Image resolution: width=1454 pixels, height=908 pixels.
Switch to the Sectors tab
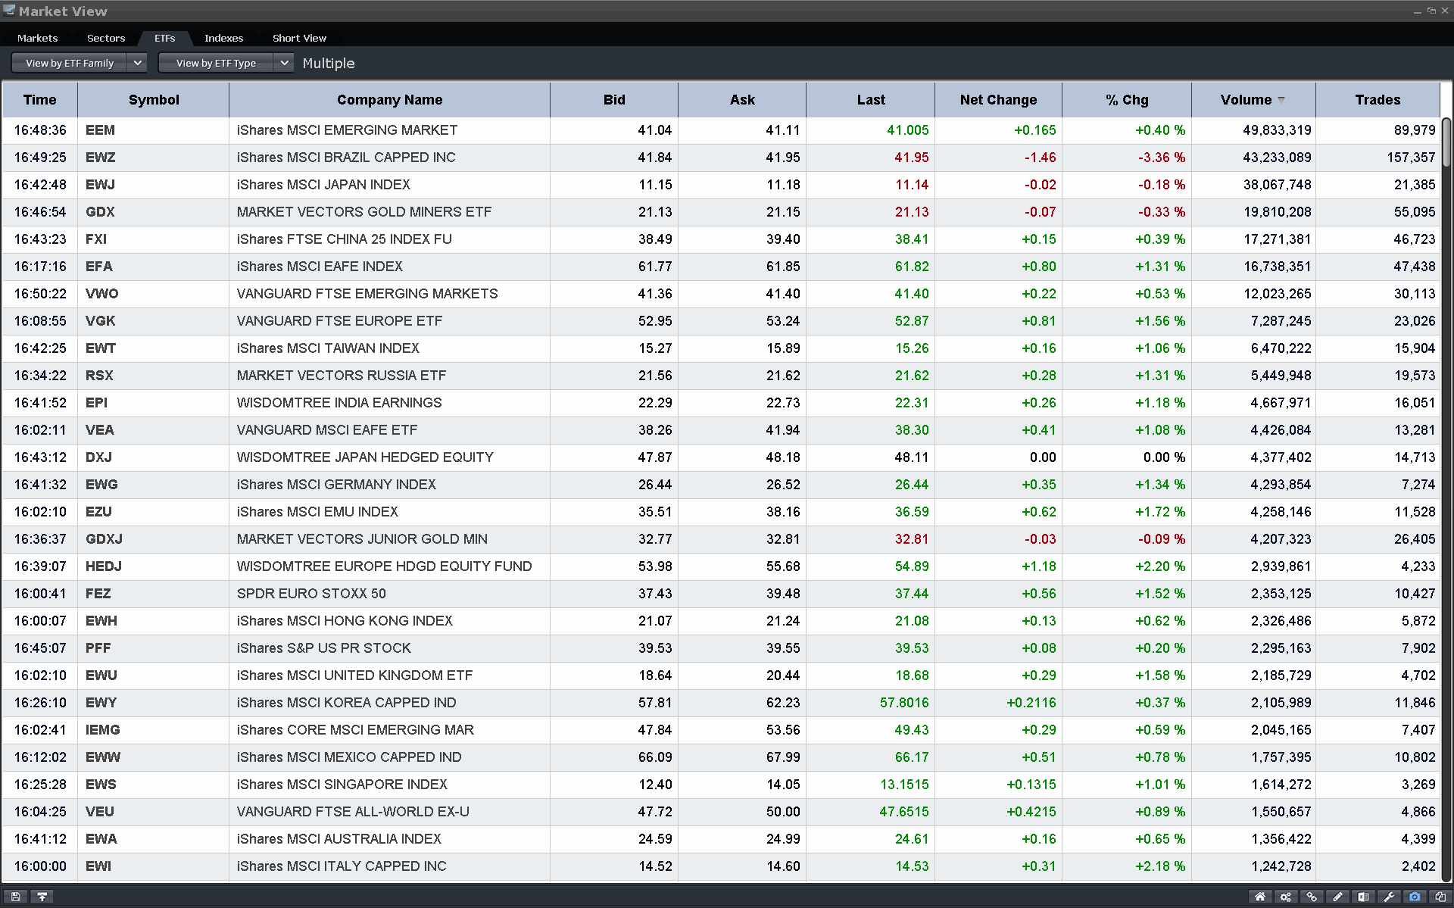[106, 38]
